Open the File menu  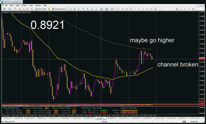point(6,5)
